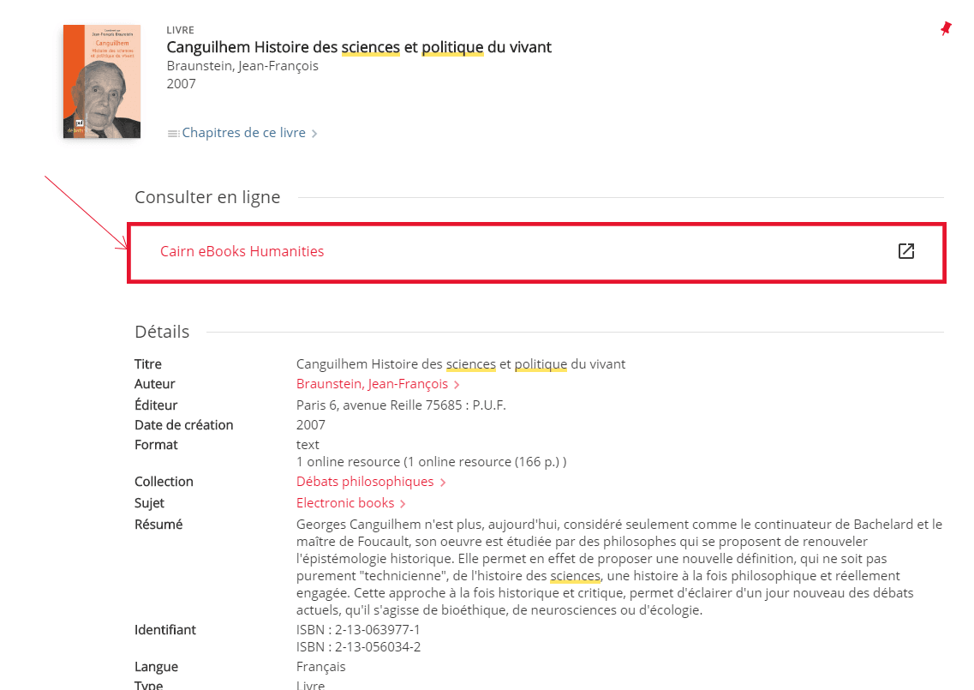Open the Cairn eBooks Humanities link
This screenshot has width=974, height=690.
click(x=242, y=251)
